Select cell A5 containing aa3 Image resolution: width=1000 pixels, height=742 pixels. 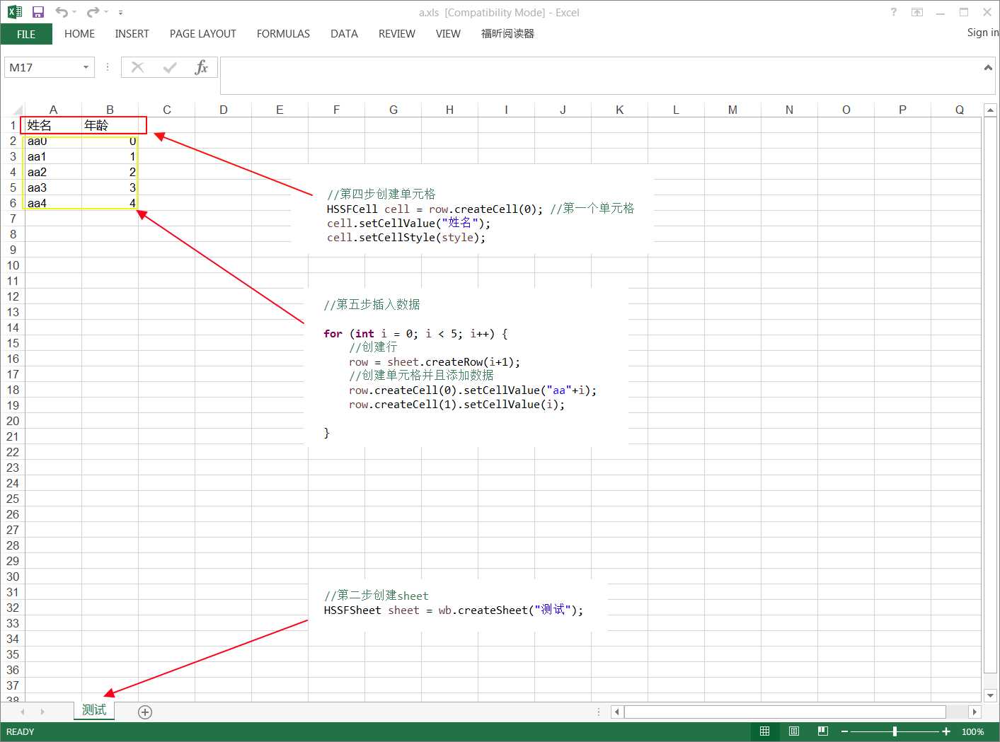click(53, 187)
